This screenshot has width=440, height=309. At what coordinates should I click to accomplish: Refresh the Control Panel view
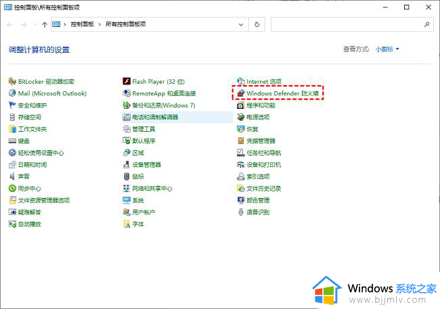pos(257,24)
